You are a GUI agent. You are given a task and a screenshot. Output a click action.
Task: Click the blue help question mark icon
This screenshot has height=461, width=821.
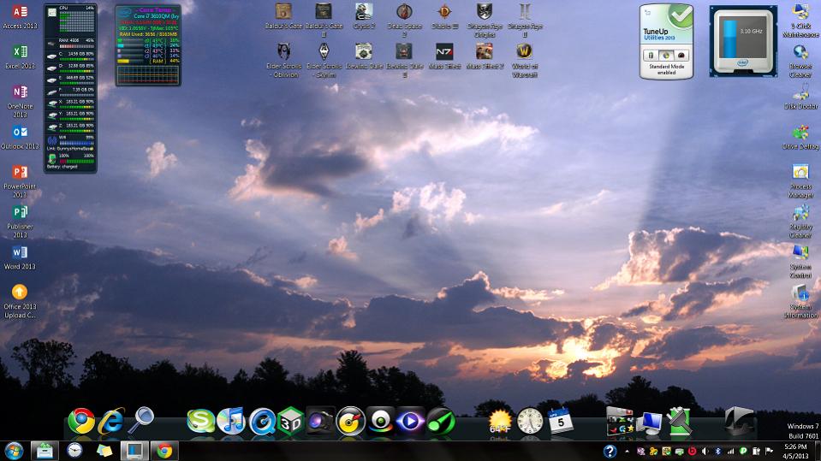[610, 451]
